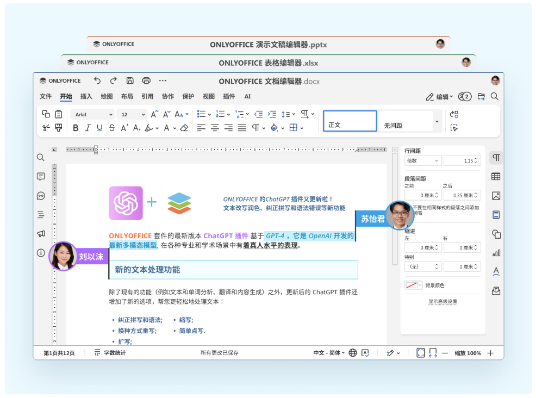Toggle Italic formatting

tap(88, 128)
